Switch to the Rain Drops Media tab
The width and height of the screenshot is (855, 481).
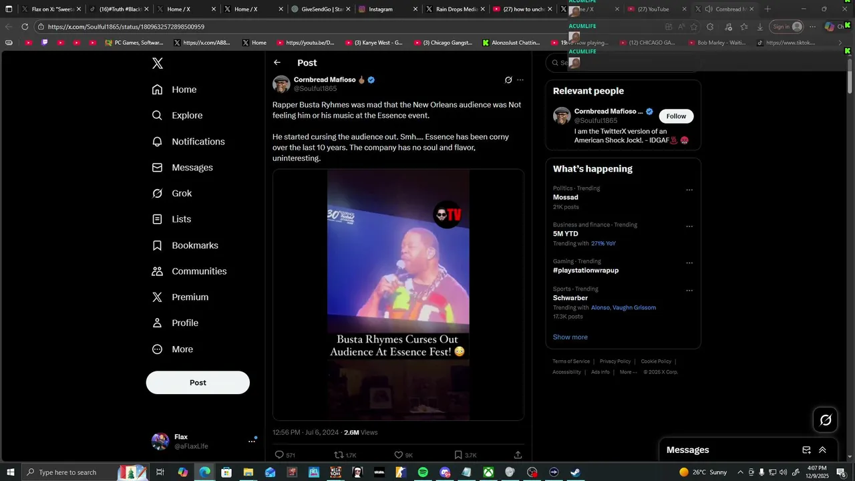pos(455,9)
